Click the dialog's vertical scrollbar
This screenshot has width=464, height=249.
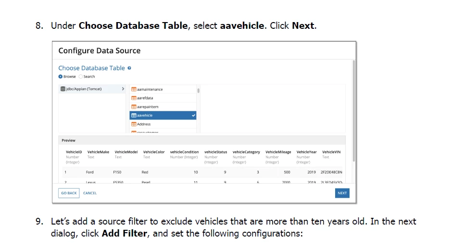click(x=353, y=111)
